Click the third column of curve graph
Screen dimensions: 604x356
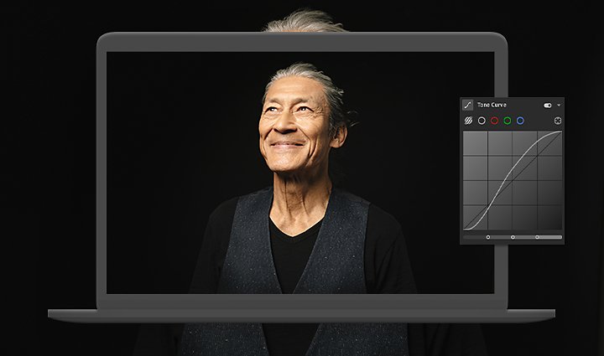[x=524, y=180]
